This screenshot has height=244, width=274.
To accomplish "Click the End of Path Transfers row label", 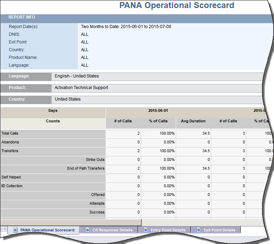I will [x=86, y=168].
